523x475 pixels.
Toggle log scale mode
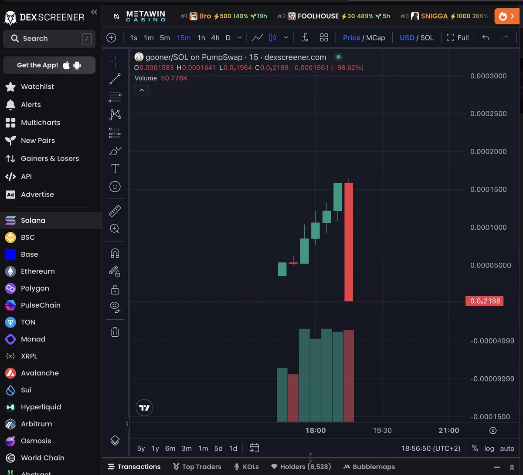(x=489, y=448)
